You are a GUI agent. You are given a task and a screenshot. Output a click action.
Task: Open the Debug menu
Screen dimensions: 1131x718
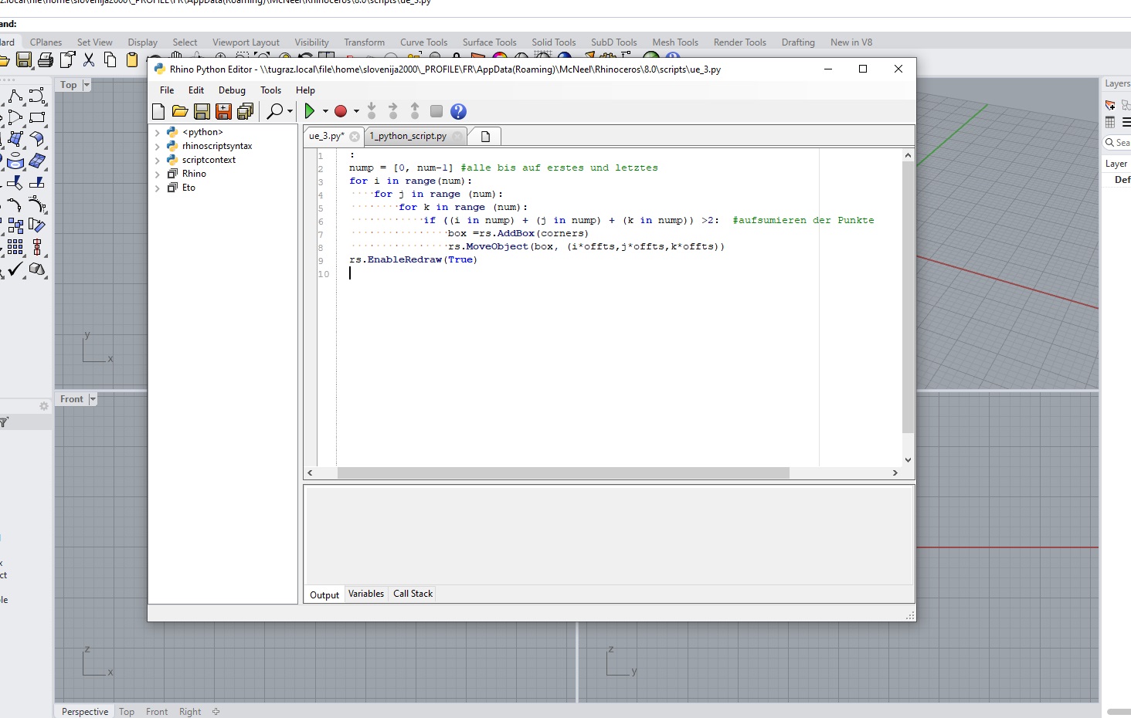tap(232, 90)
